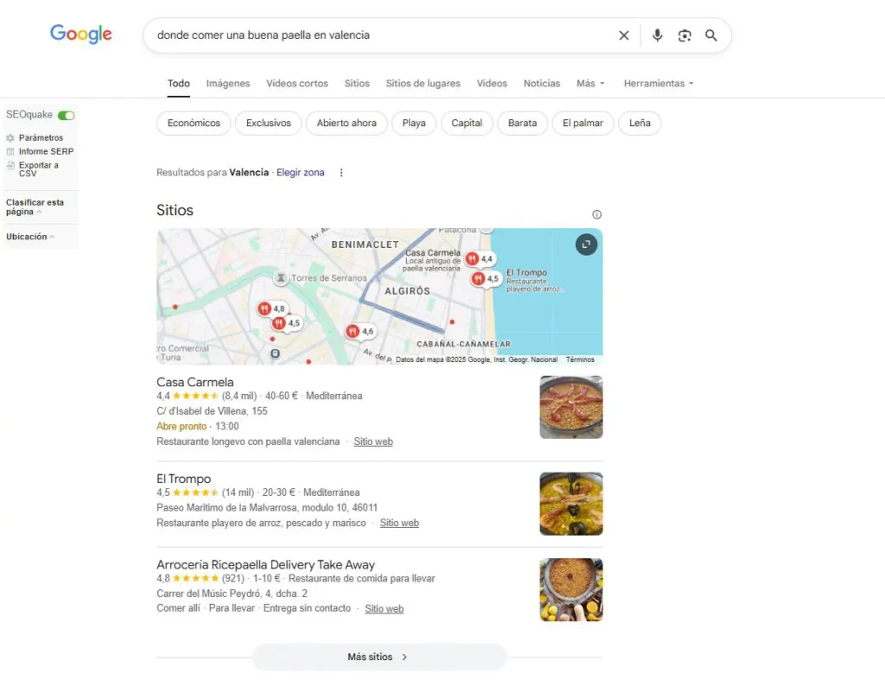Select the Abierto ahora filter chip
The height and width of the screenshot is (686, 885).
pyautogui.click(x=346, y=123)
